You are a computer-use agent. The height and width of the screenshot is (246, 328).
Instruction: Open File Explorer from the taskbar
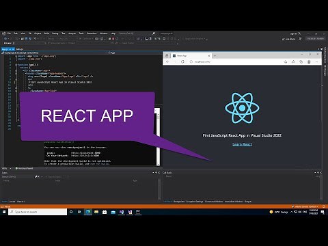[x=96, y=212]
